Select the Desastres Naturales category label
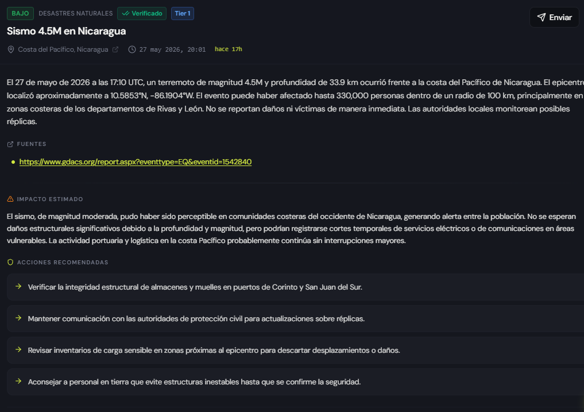The width and height of the screenshot is (584, 412). (x=76, y=13)
